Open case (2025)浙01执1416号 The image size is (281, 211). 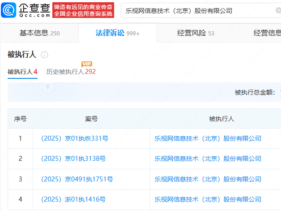(x=73, y=199)
